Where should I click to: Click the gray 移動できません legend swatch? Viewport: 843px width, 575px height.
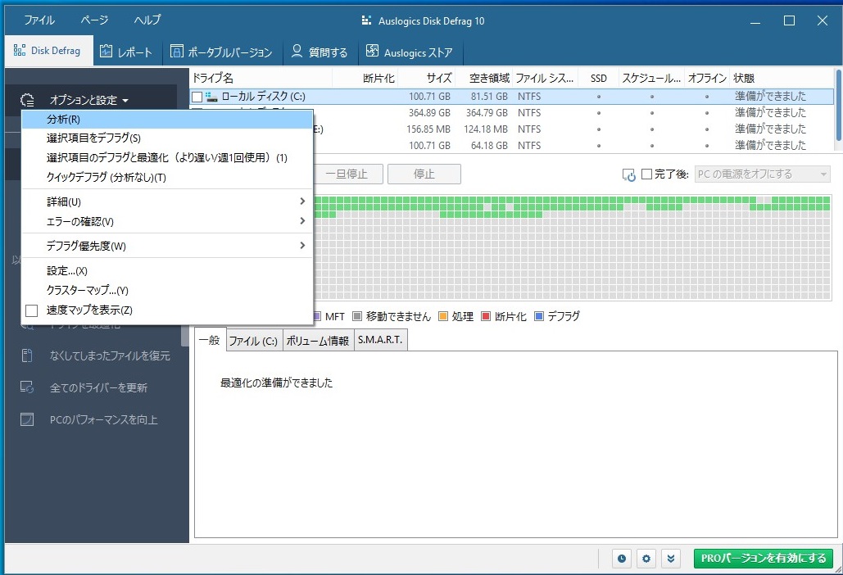[x=357, y=316]
